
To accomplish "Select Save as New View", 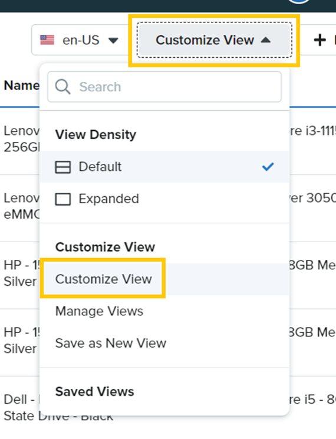I will click(164, 344).
